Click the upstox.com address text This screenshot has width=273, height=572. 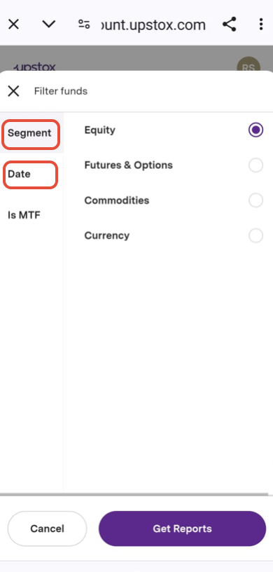coord(153,25)
